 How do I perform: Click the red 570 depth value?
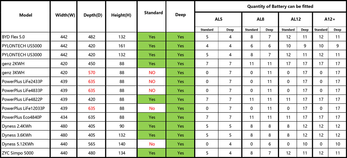point(91,72)
